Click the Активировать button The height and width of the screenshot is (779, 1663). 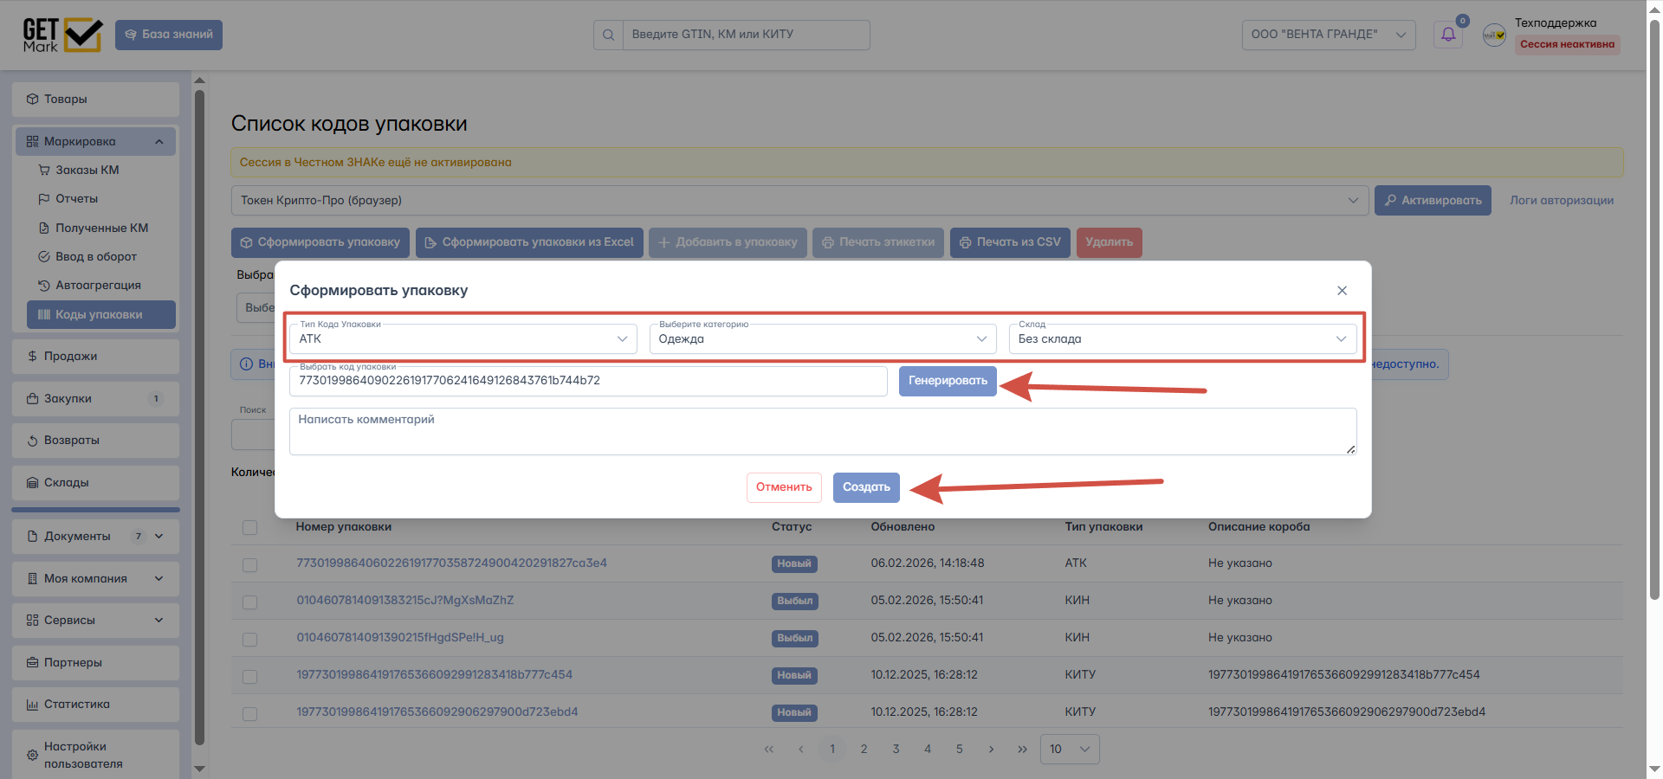(x=1433, y=201)
